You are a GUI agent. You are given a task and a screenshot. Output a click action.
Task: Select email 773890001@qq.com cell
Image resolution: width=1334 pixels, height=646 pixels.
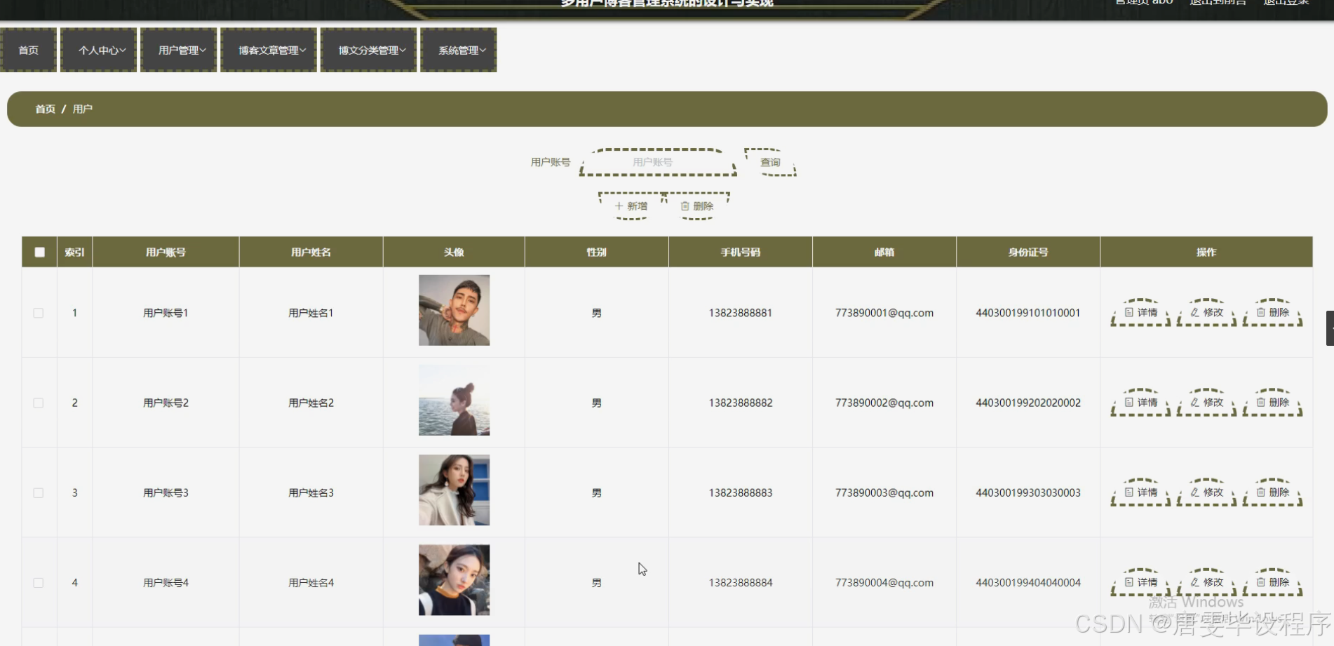tap(884, 313)
